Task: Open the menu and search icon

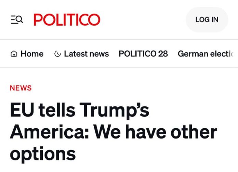Action: point(17,20)
